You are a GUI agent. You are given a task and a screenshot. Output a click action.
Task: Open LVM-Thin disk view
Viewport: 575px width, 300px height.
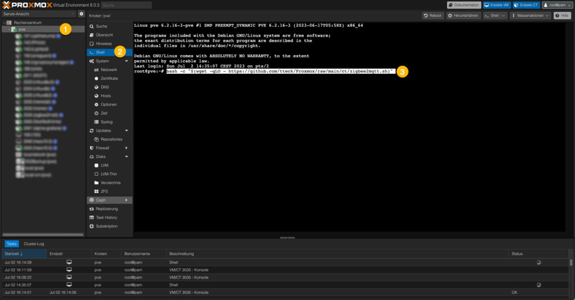tap(109, 174)
